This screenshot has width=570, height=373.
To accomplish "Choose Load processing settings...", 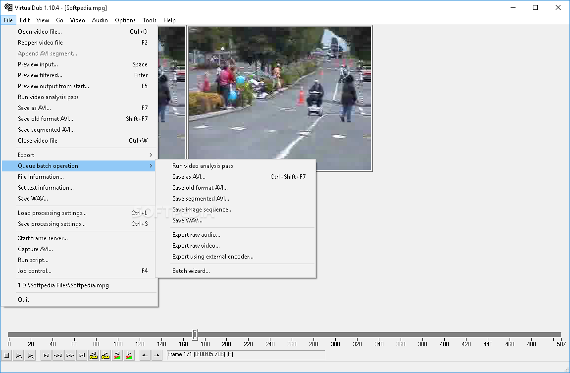I will point(80,213).
